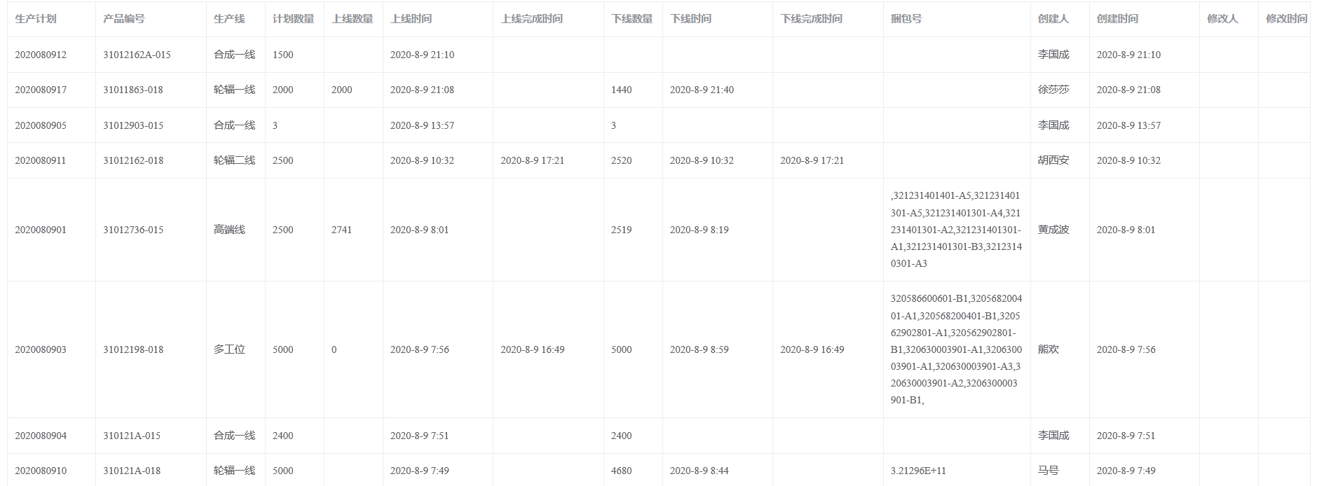The width and height of the screenshot is (1317, 486).
Task: Select the 创建人 column header
Action: coord(1053,19)
